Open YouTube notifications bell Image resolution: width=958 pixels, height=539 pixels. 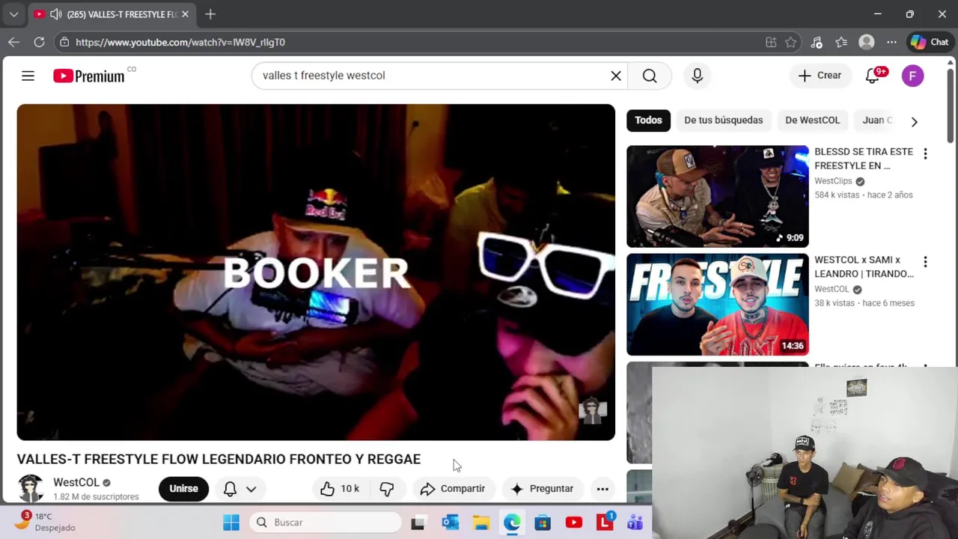(873, 76)
